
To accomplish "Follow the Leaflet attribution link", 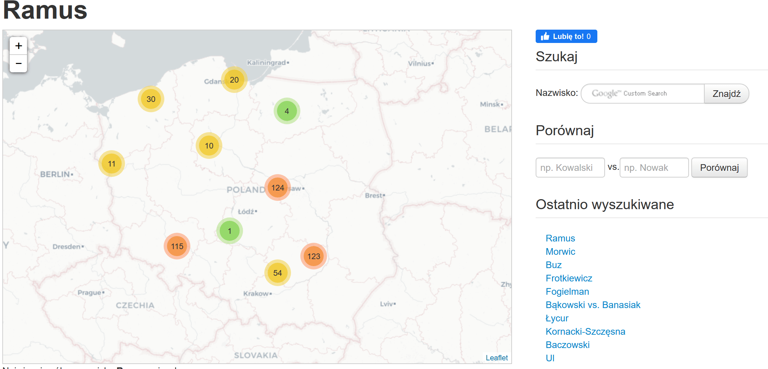I will 496,358.
